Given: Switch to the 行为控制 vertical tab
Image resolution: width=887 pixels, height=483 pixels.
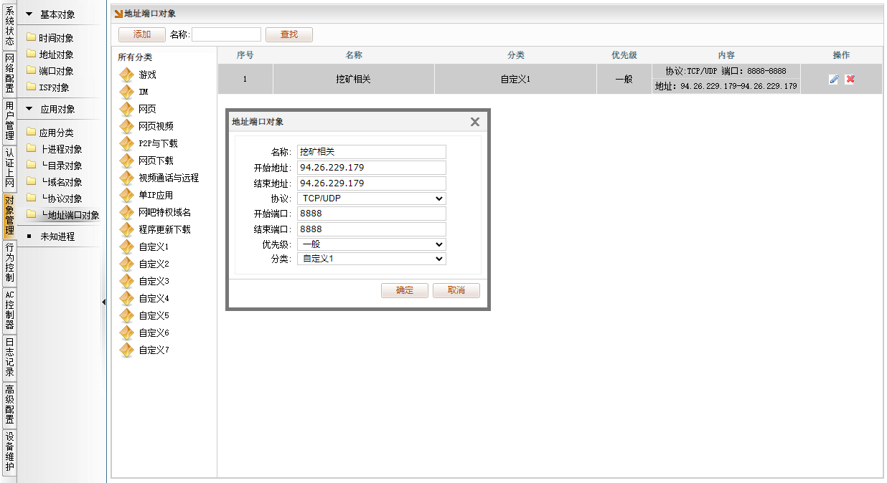Looking at the screenshot, I should pos(9,262).
